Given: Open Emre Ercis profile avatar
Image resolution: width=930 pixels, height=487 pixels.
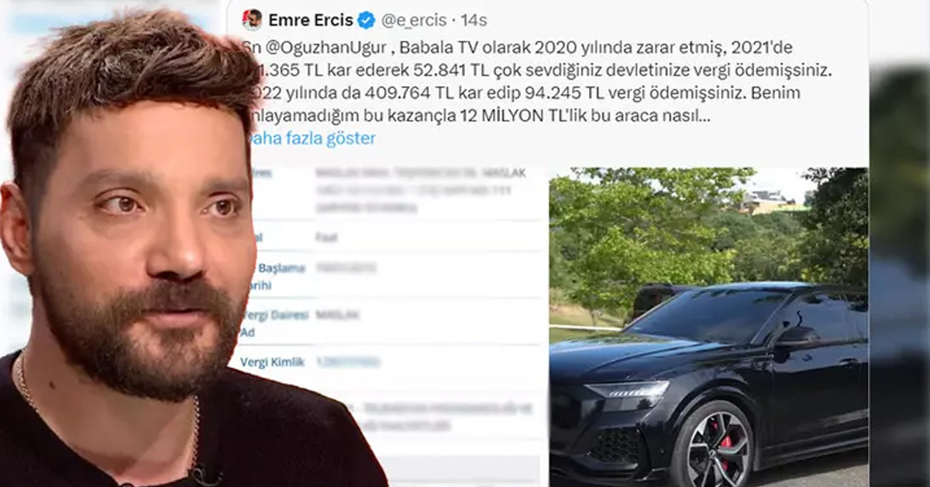Looking at the screenshot, I should click(251, 19).
